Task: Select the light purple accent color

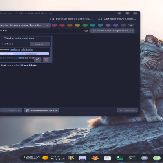Action: (108, 25)
